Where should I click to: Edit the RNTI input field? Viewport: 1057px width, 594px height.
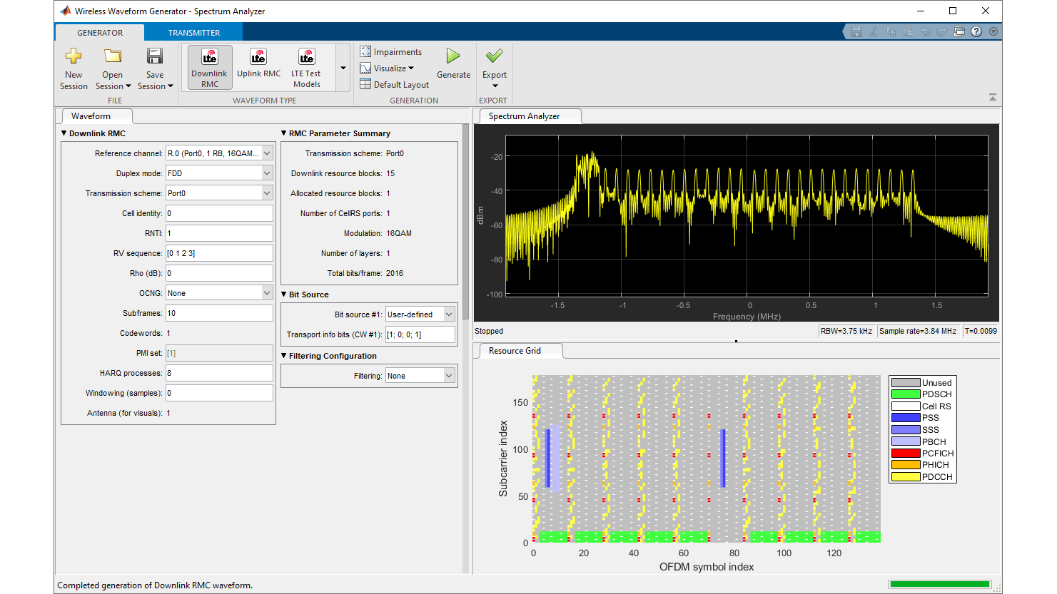[x=219, y=232]
